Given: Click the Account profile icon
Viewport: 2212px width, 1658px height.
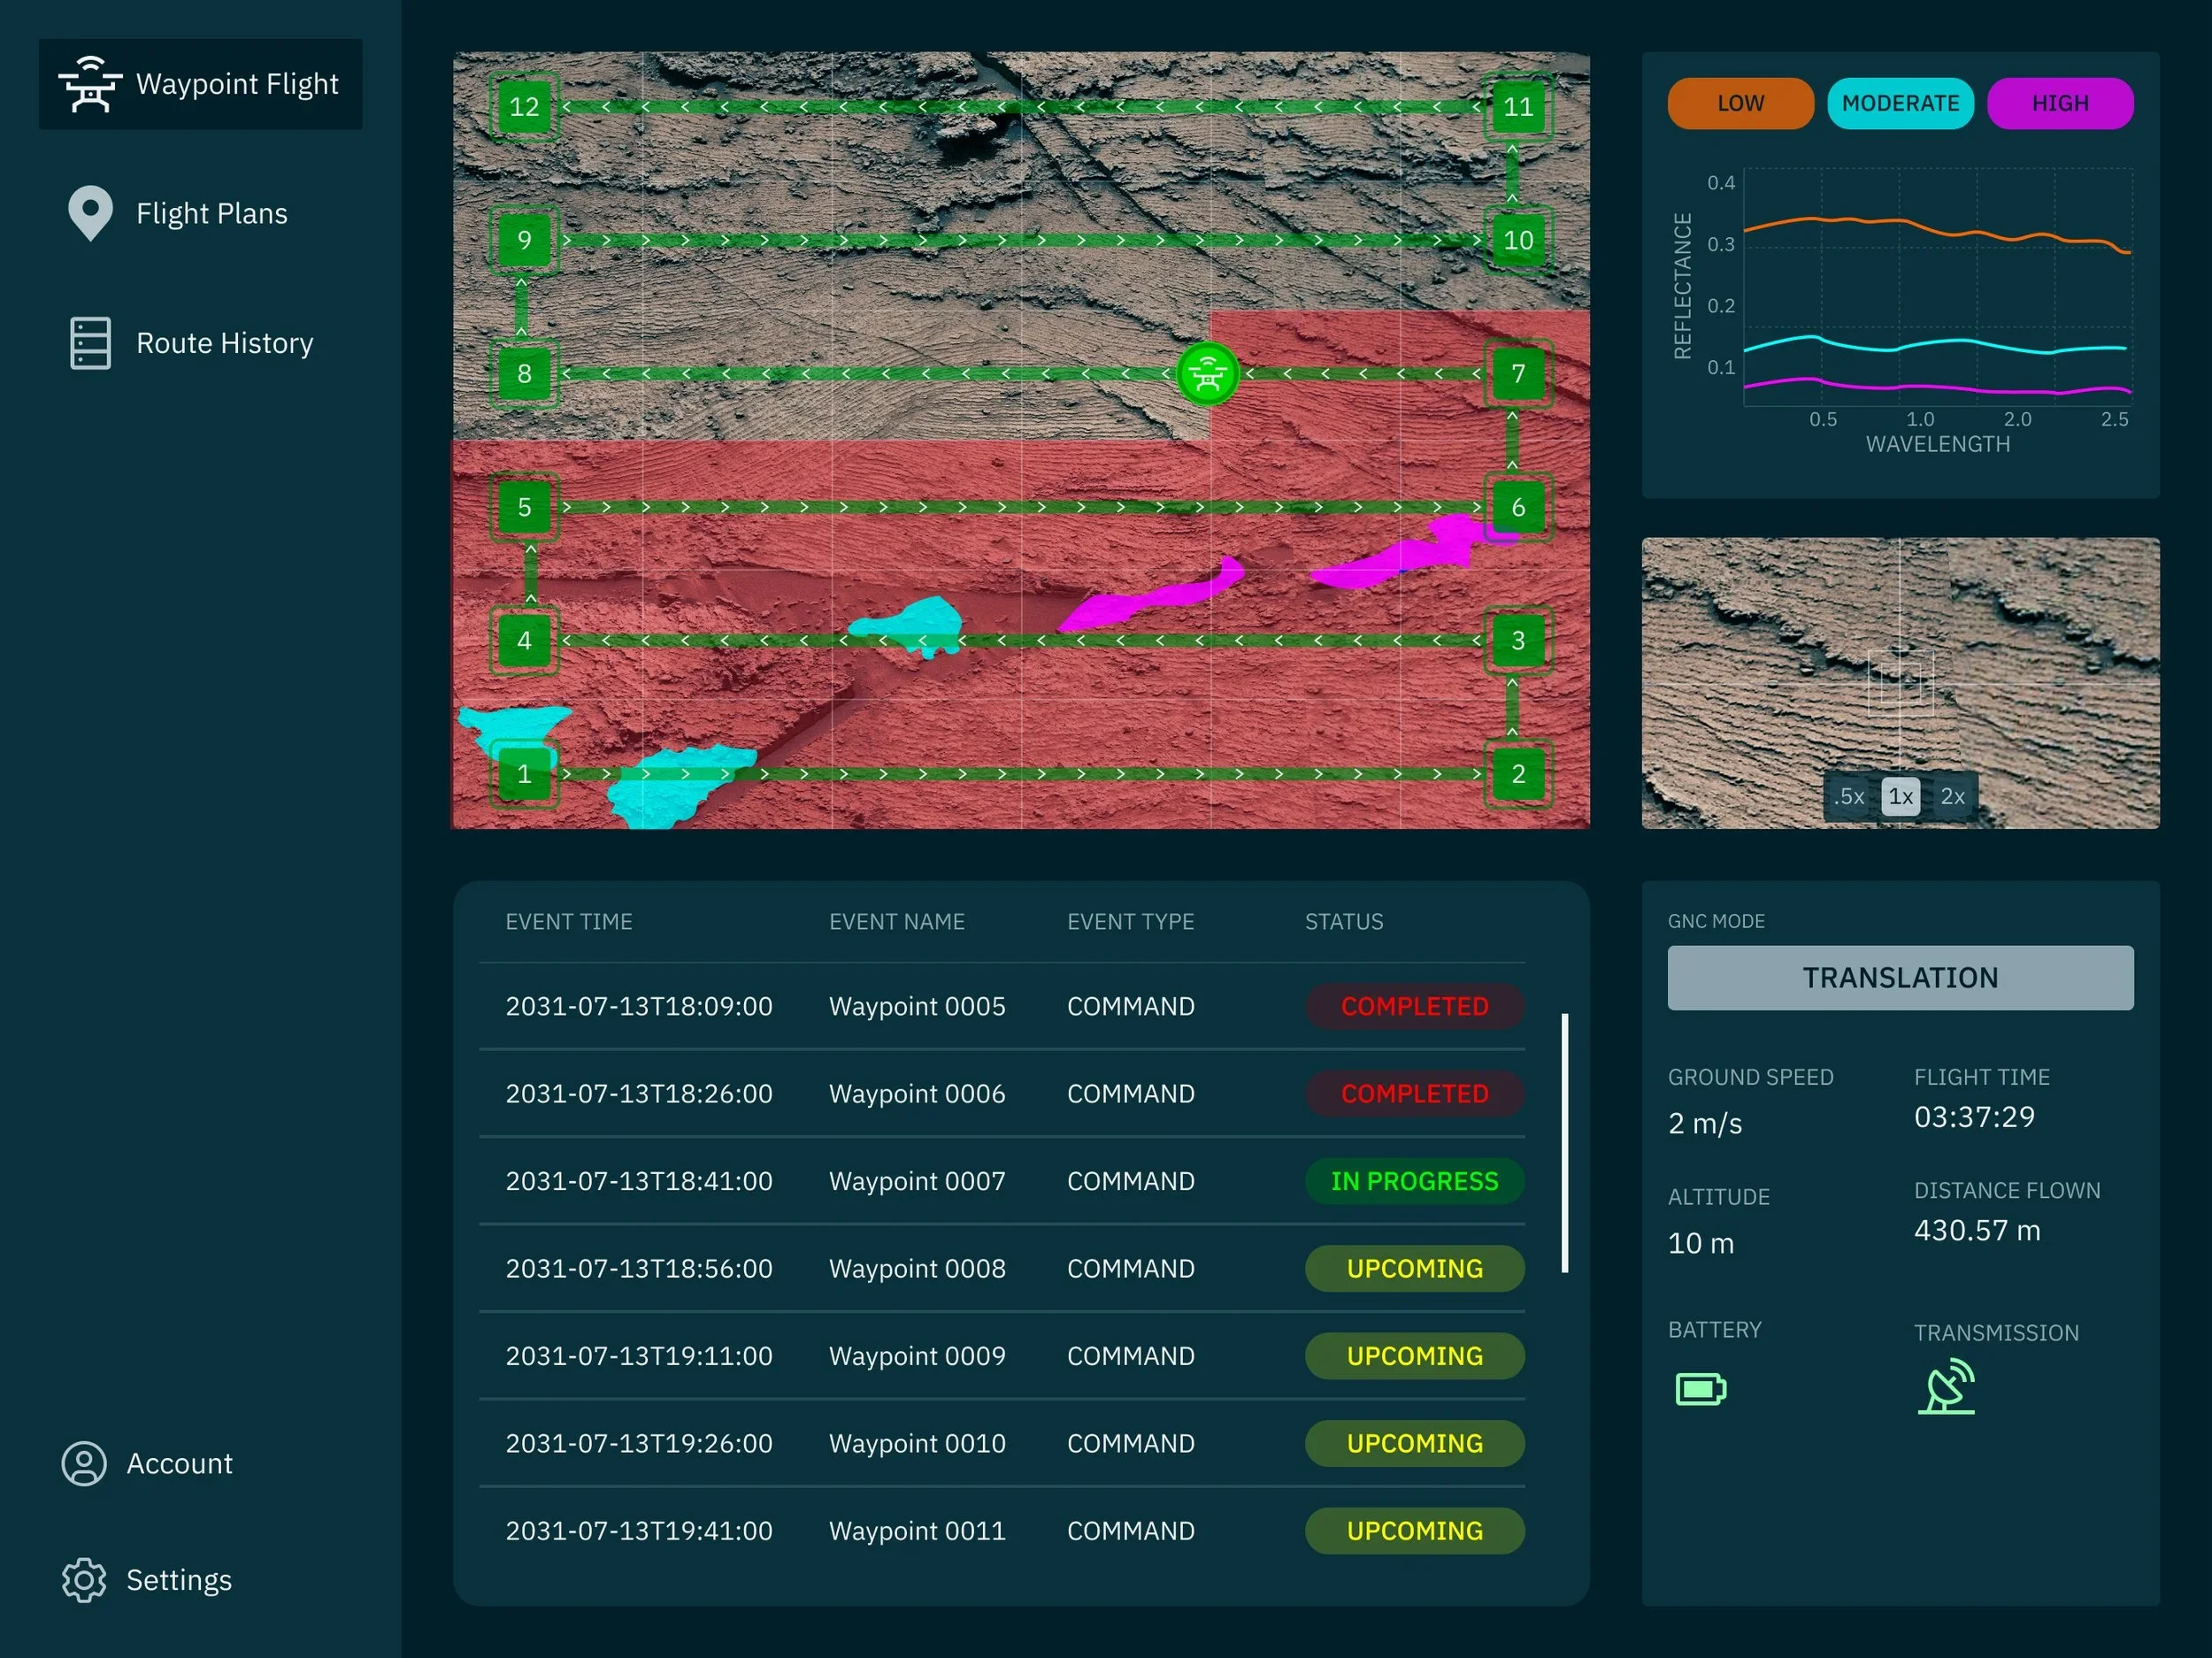Looking at the screenshot, I should [84, 1463].
